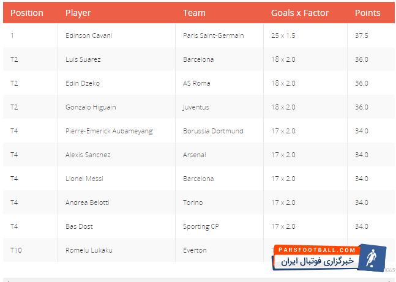Click the Gonzalo Higuain name cell
Viewport: 396px width, 282px height.
click(x=91, y=107)
